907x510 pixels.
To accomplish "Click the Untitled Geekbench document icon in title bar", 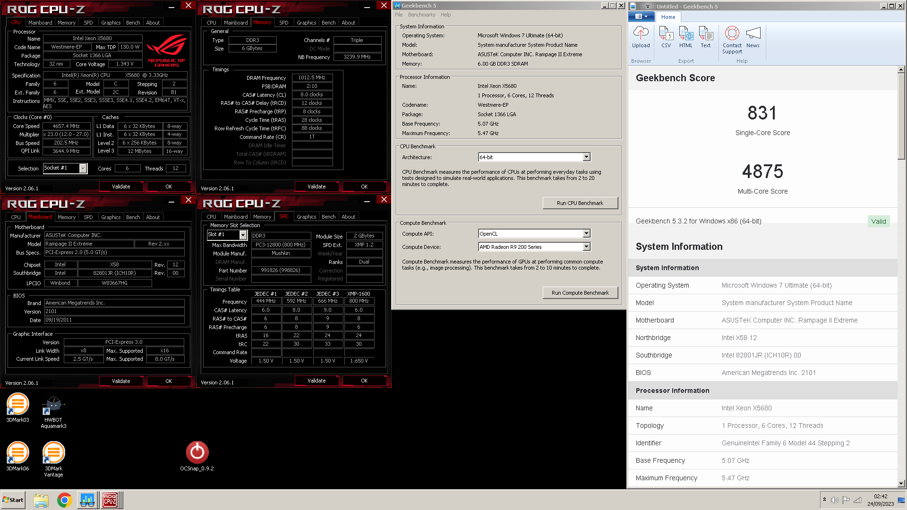I will coord(633,6).
